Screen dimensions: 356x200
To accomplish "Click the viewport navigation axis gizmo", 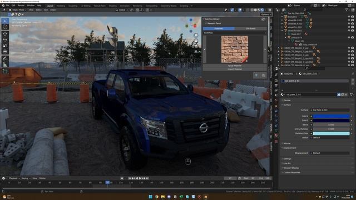I will pos(191,26).
